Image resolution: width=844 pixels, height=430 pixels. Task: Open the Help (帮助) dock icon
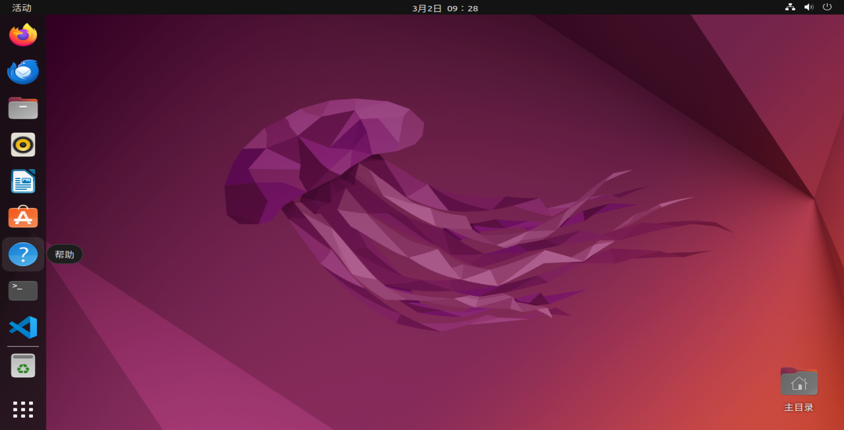pos(23,254)
